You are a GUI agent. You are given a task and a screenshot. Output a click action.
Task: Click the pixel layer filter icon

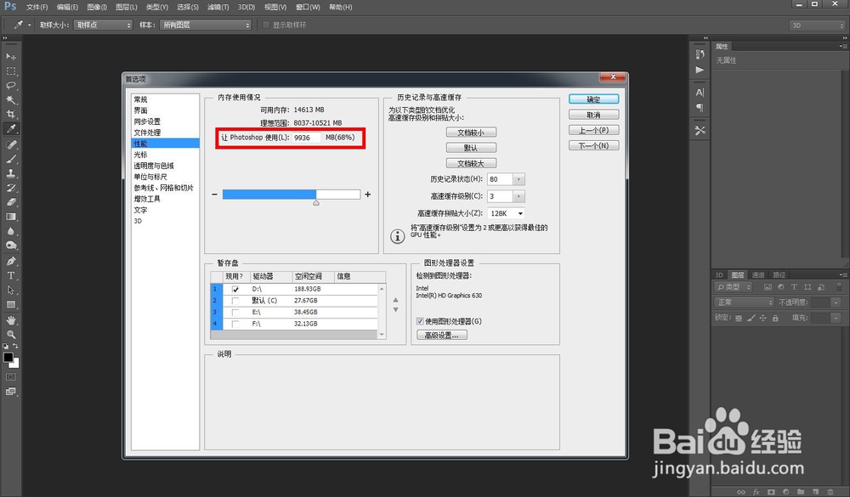768,287
